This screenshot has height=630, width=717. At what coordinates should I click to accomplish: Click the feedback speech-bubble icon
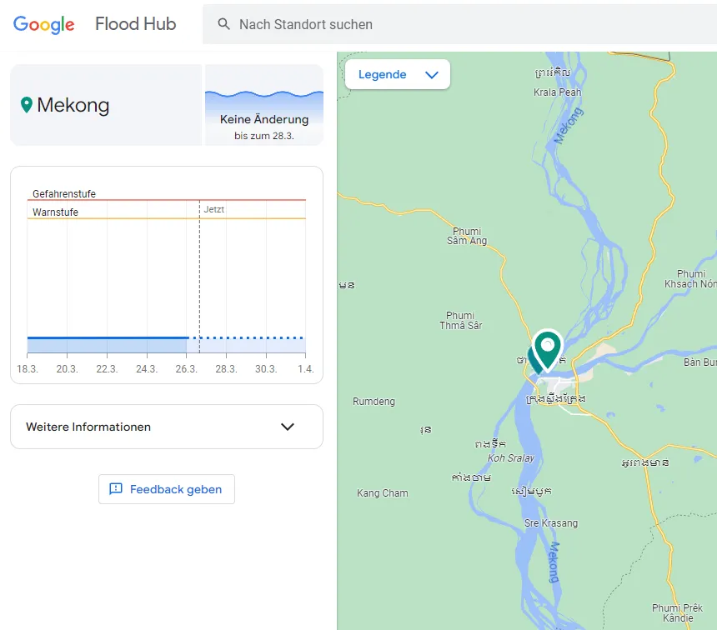tap(116, 489)
